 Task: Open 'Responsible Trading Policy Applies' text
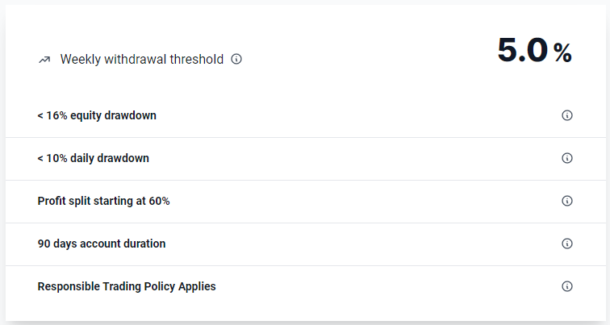click(x=127, y=286)
